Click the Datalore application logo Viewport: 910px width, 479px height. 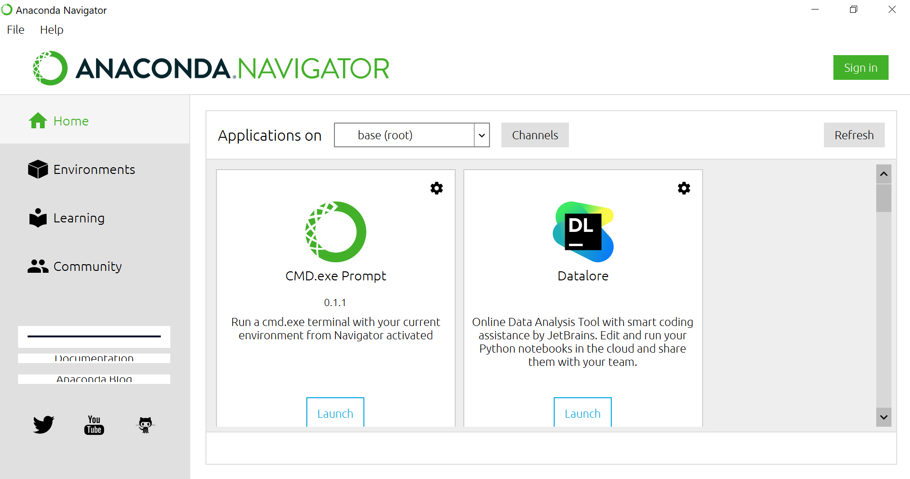[583, 232]
